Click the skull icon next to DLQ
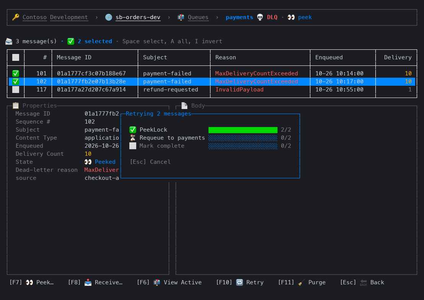The height and width of the screenshot is (300, 424). pos(260,17)
